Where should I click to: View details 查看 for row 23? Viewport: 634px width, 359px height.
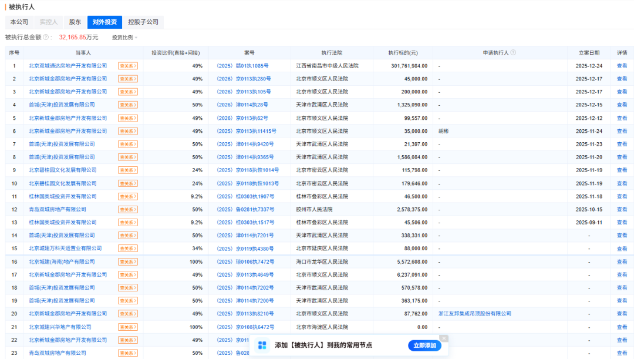click(622, 353)
